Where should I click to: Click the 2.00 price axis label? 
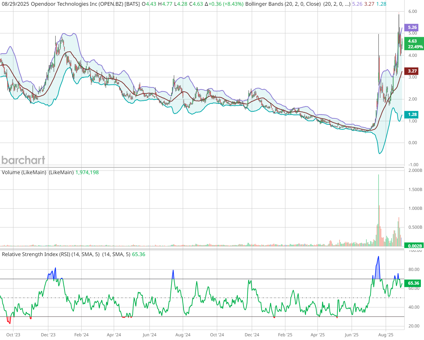click(413, 99)
